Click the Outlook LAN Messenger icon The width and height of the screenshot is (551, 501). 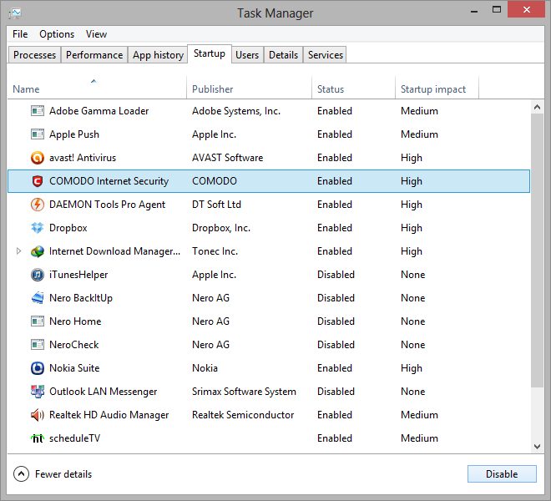[x=38, y=392]
